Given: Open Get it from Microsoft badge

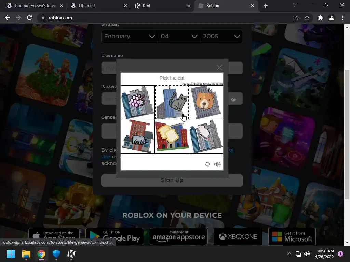Looking at the screenshot, I should tap(292, 236).
